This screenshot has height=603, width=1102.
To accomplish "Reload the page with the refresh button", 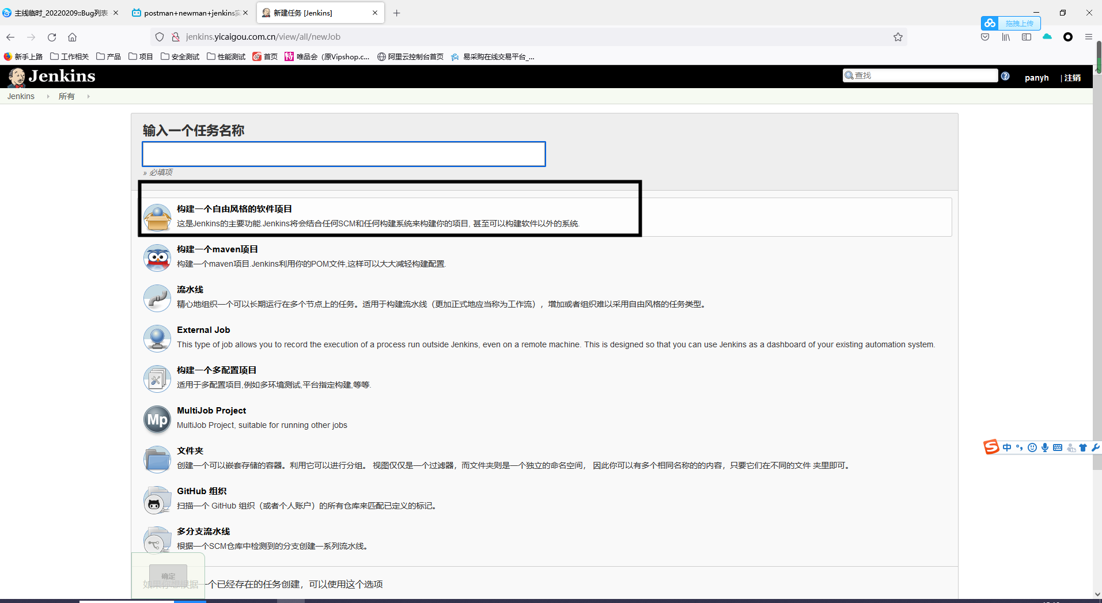I will click(52, 37).
